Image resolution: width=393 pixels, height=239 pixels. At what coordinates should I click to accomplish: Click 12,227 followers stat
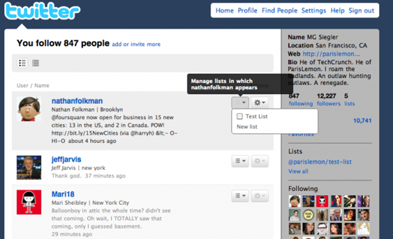(329, 100)
